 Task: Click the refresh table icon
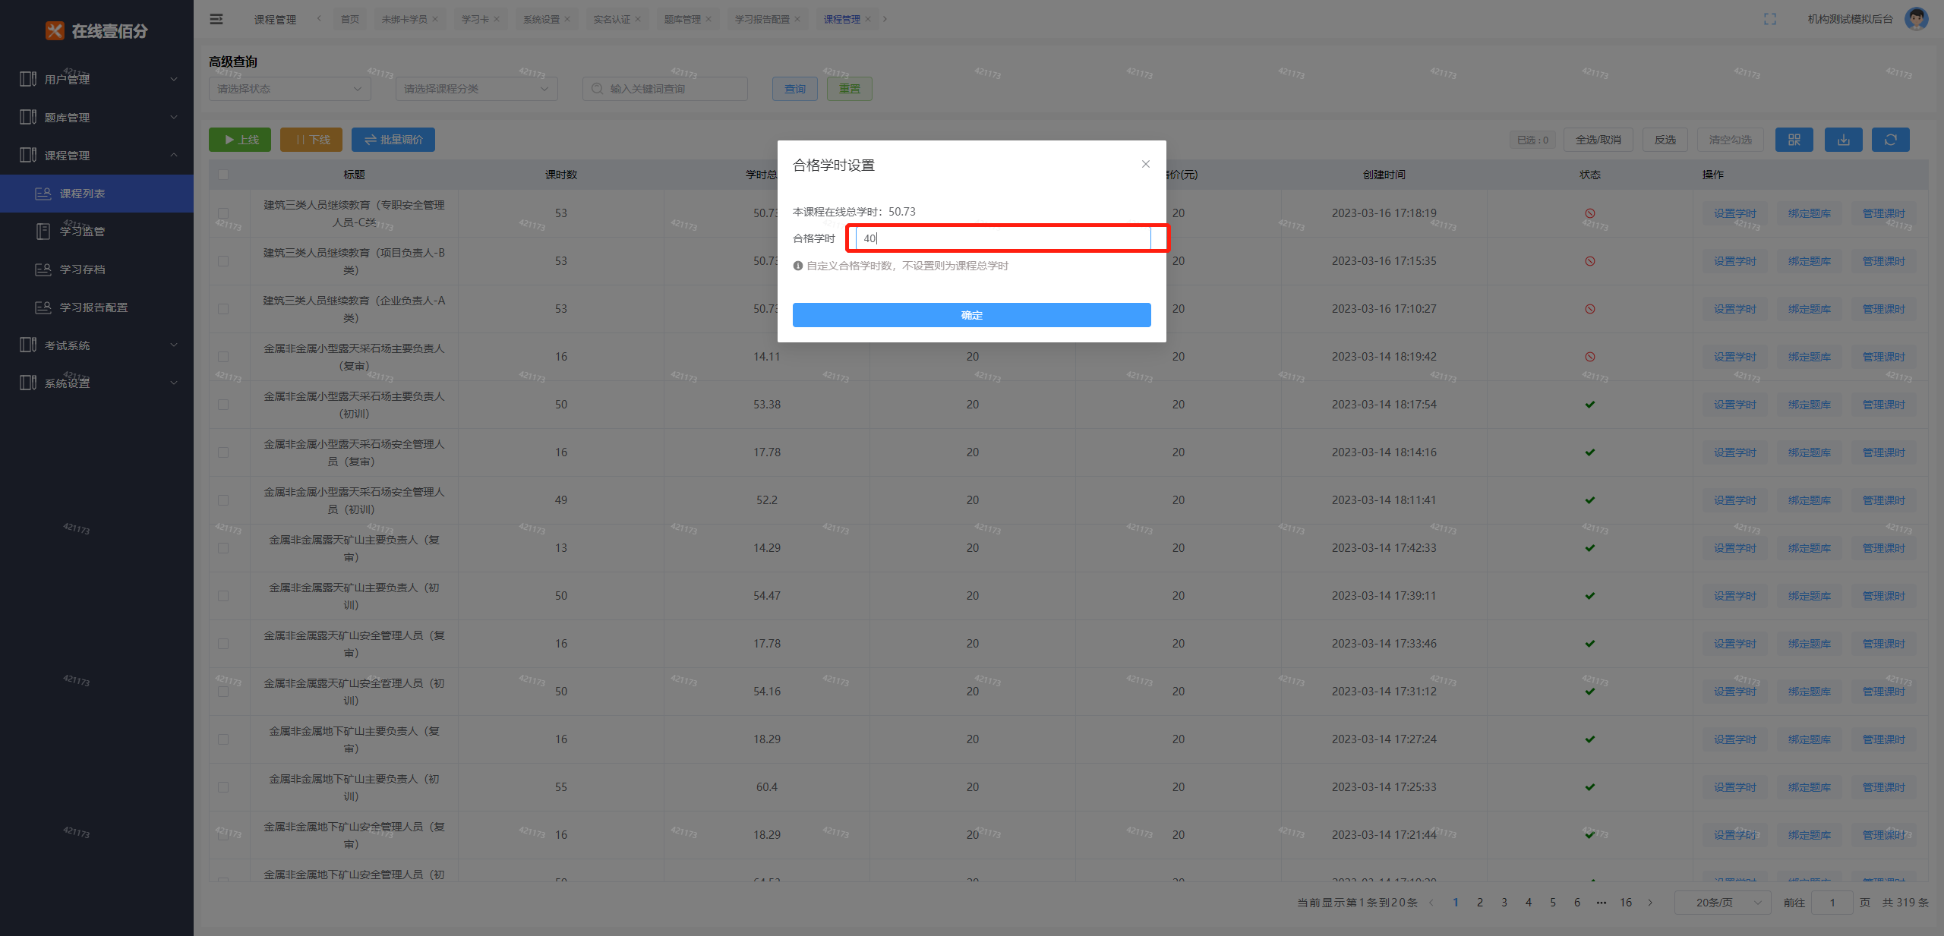[x=1890, y=140]
